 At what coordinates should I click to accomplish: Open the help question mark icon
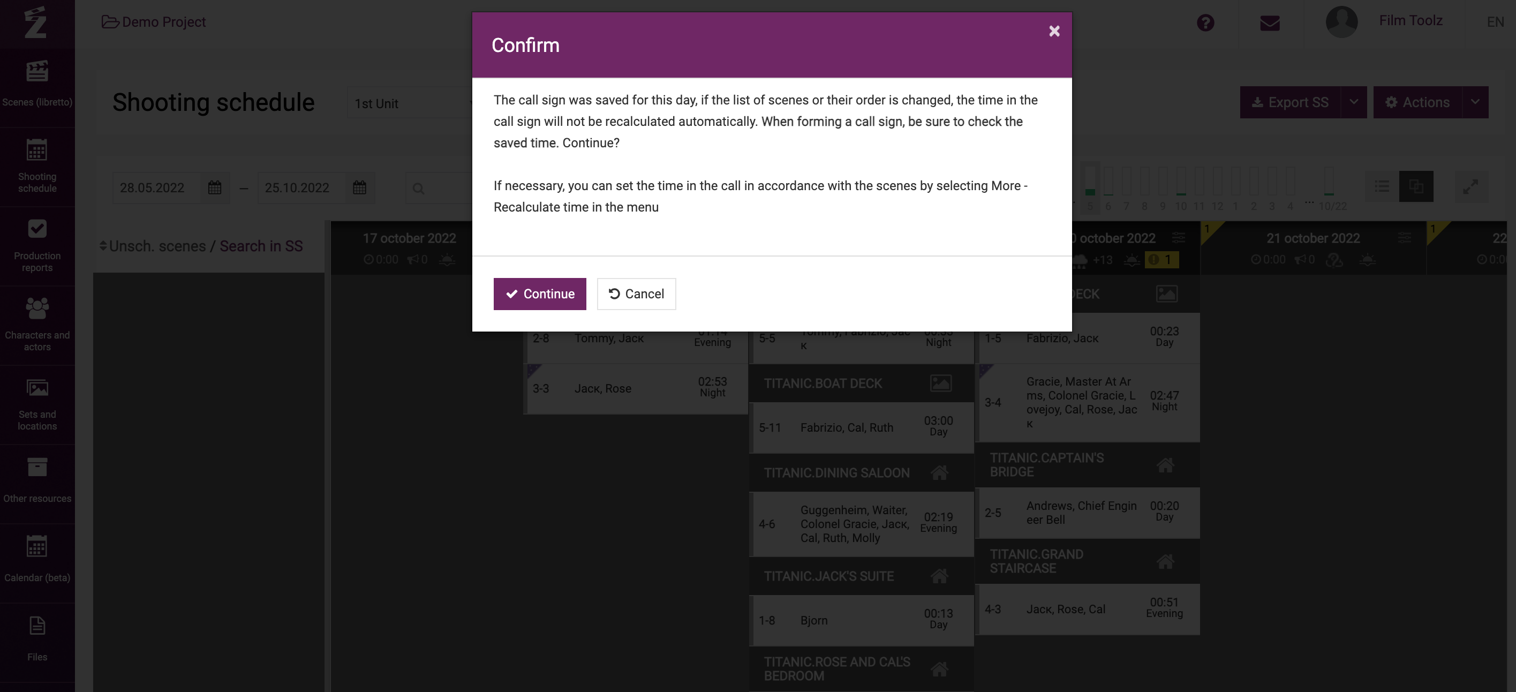(x=1205, y=23)
